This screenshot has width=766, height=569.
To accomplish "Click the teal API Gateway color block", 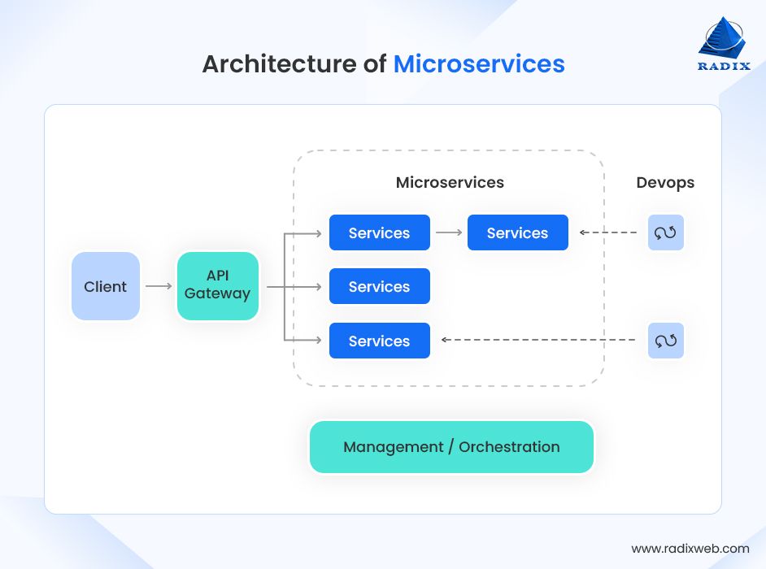I will [217, 286].
